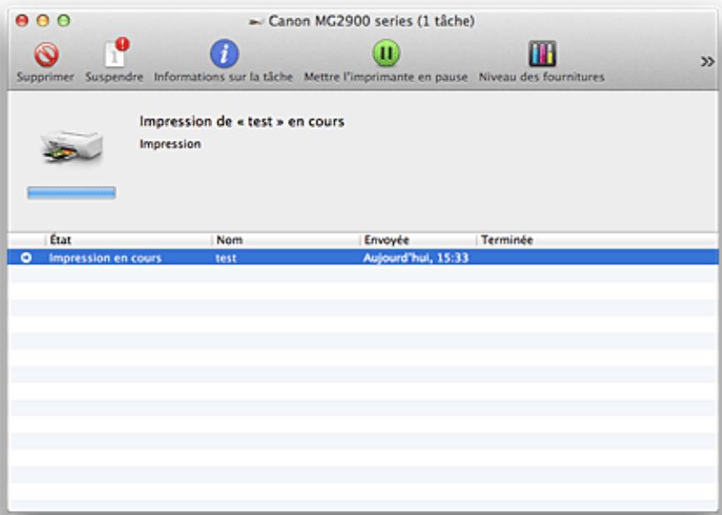Click small printer icon in title bar
The width and height of the screenshot is (722, 515).
coord(256,21)
